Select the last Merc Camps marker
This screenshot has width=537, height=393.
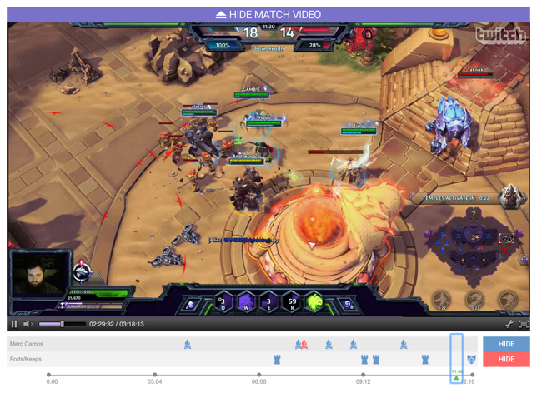pyautogui.click(x=404, y=344)
